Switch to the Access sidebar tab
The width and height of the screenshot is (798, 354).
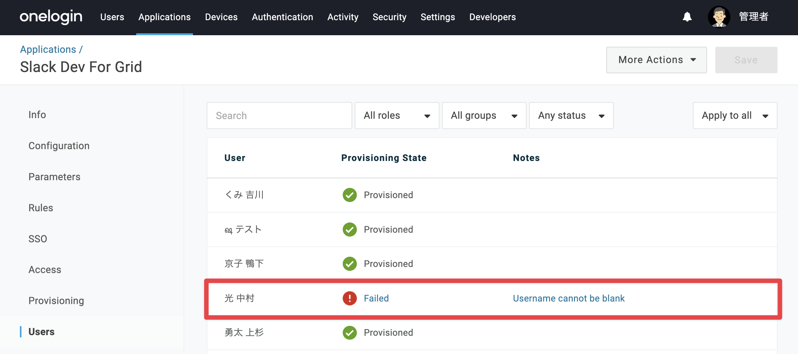coord(45,270)
